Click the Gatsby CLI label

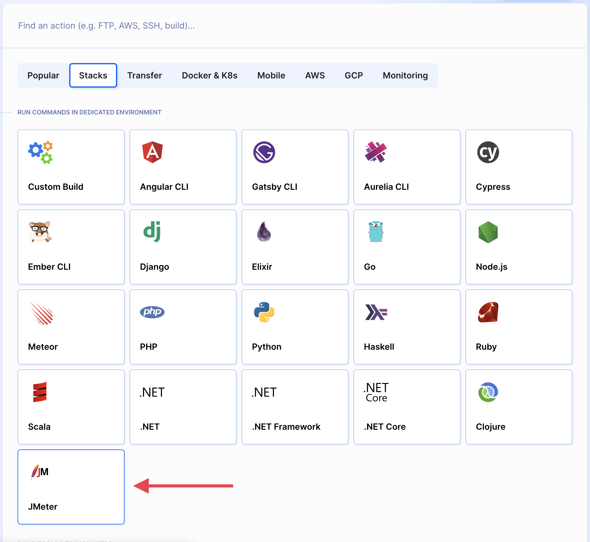(274, 187)
